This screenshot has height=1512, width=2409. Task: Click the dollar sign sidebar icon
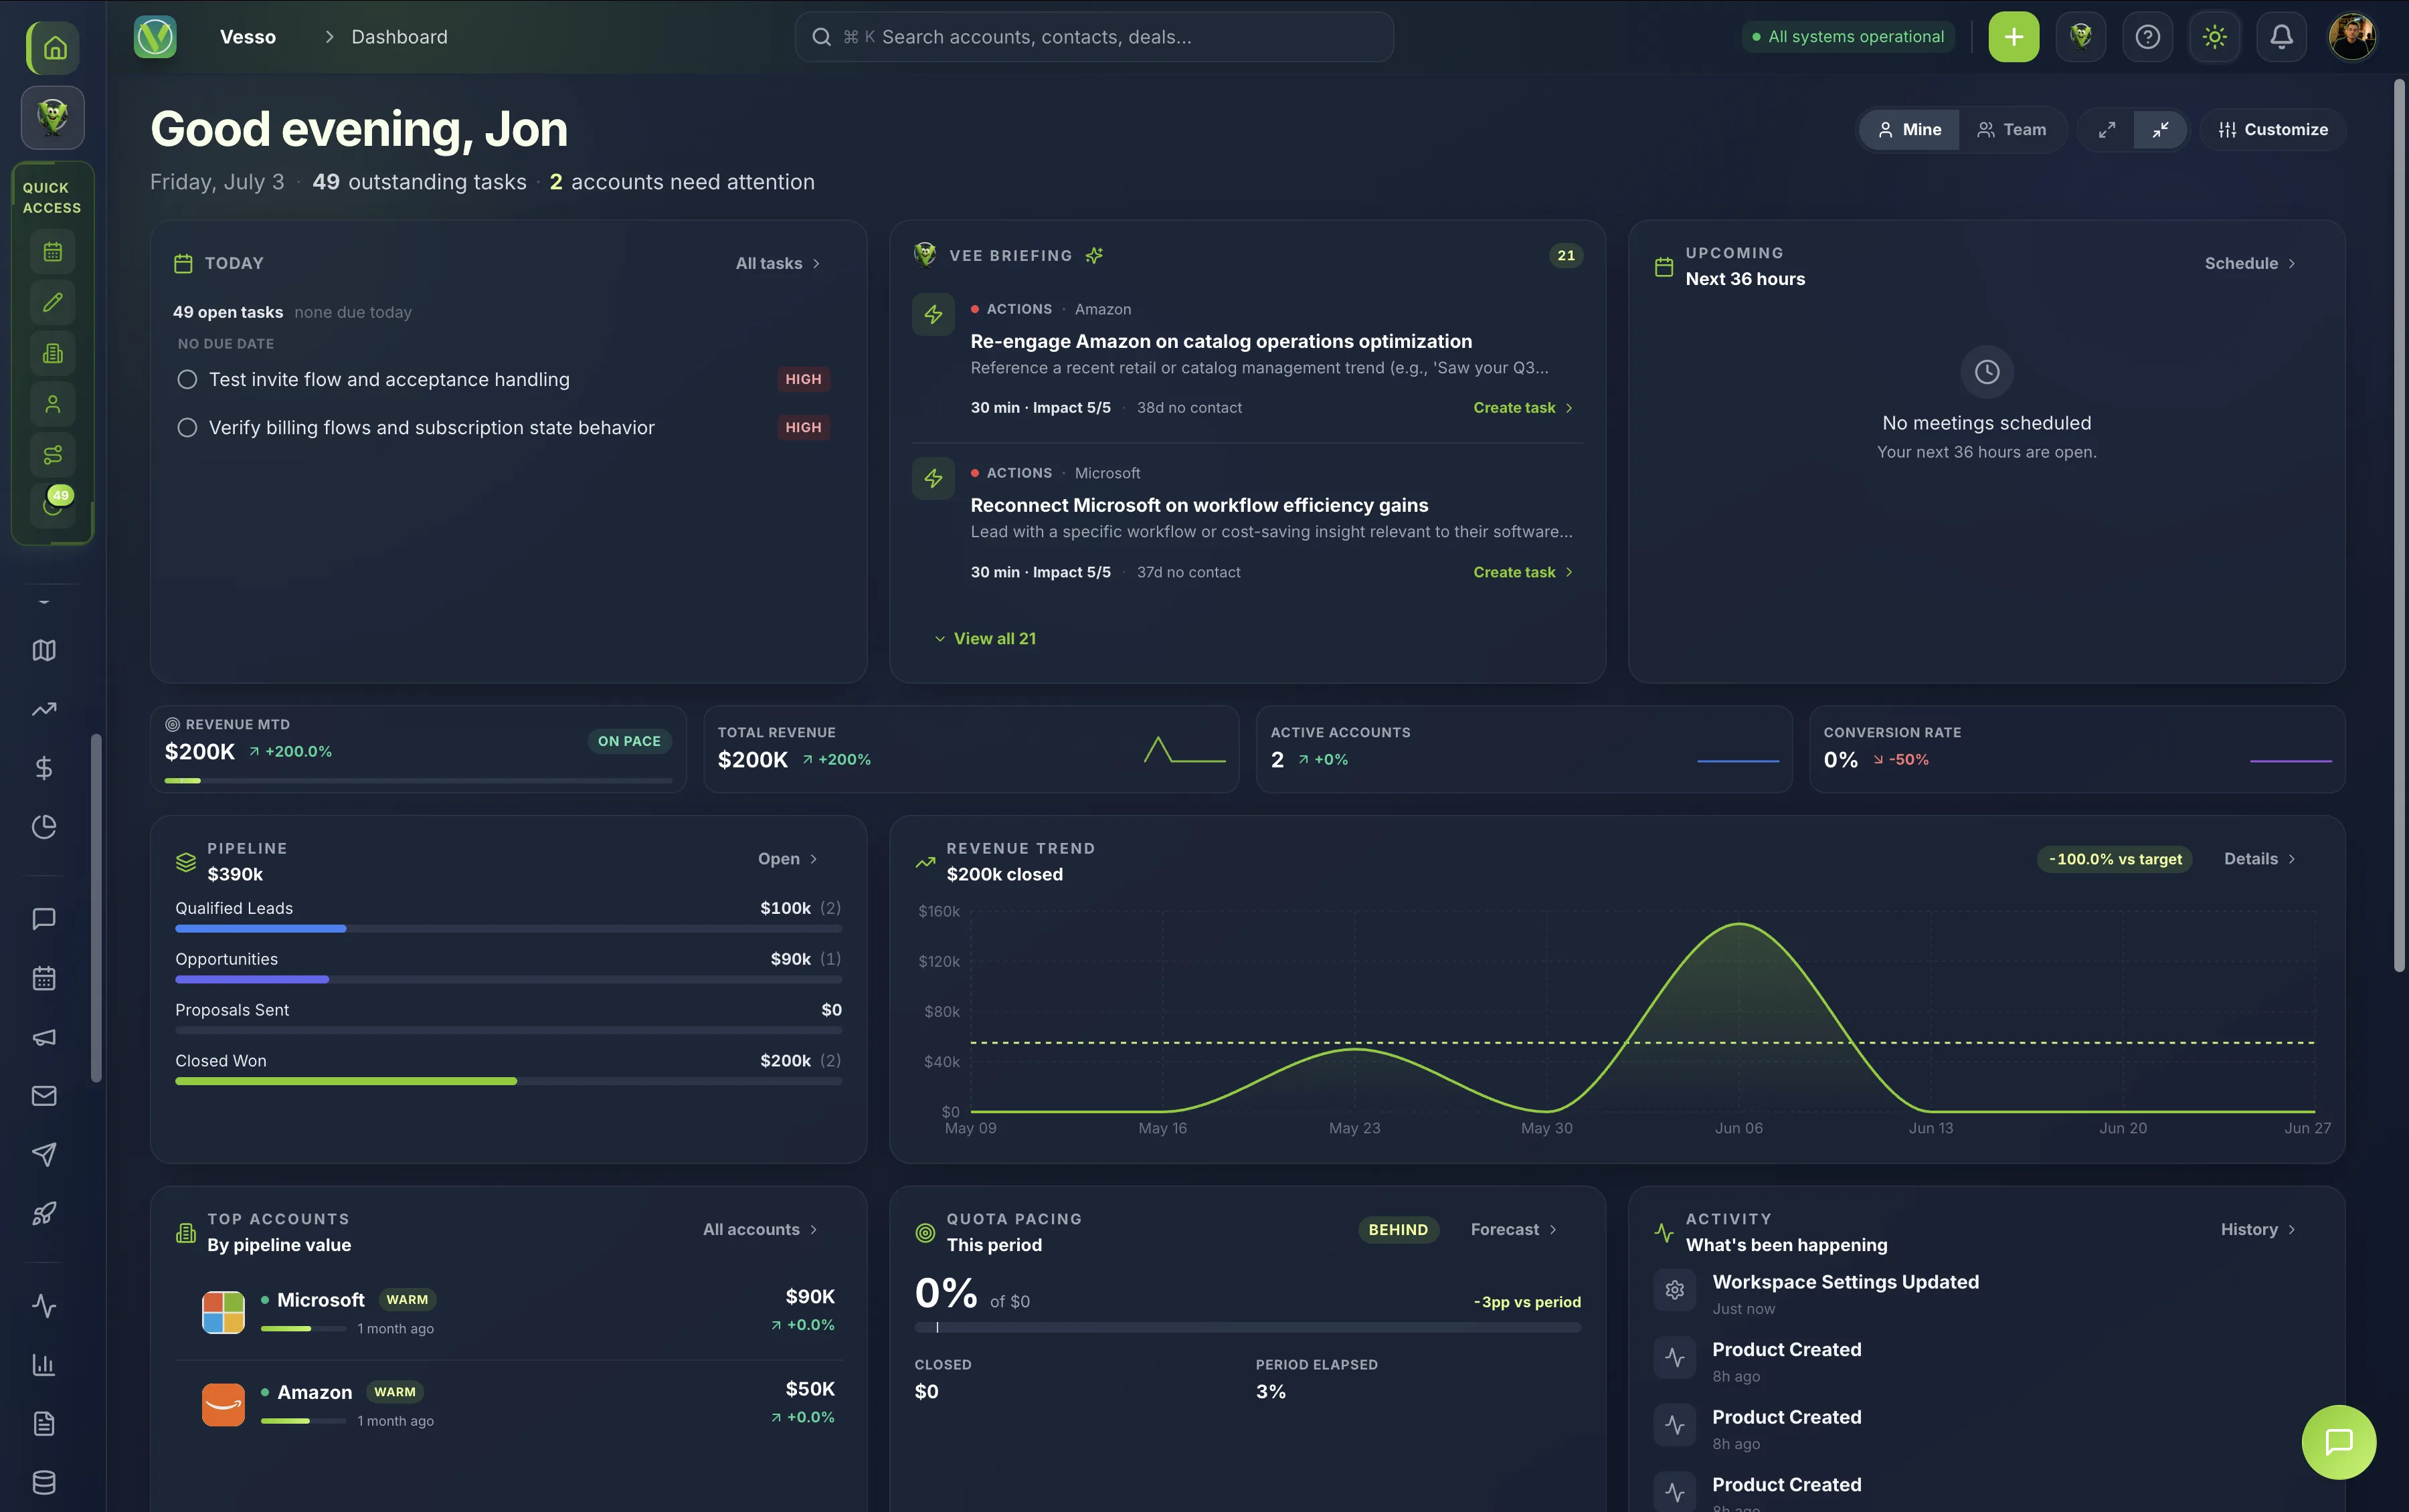click(44, 768)
